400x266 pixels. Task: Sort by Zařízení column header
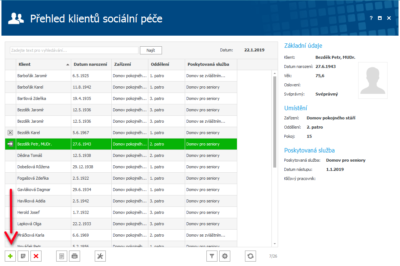tap(130, 64)
